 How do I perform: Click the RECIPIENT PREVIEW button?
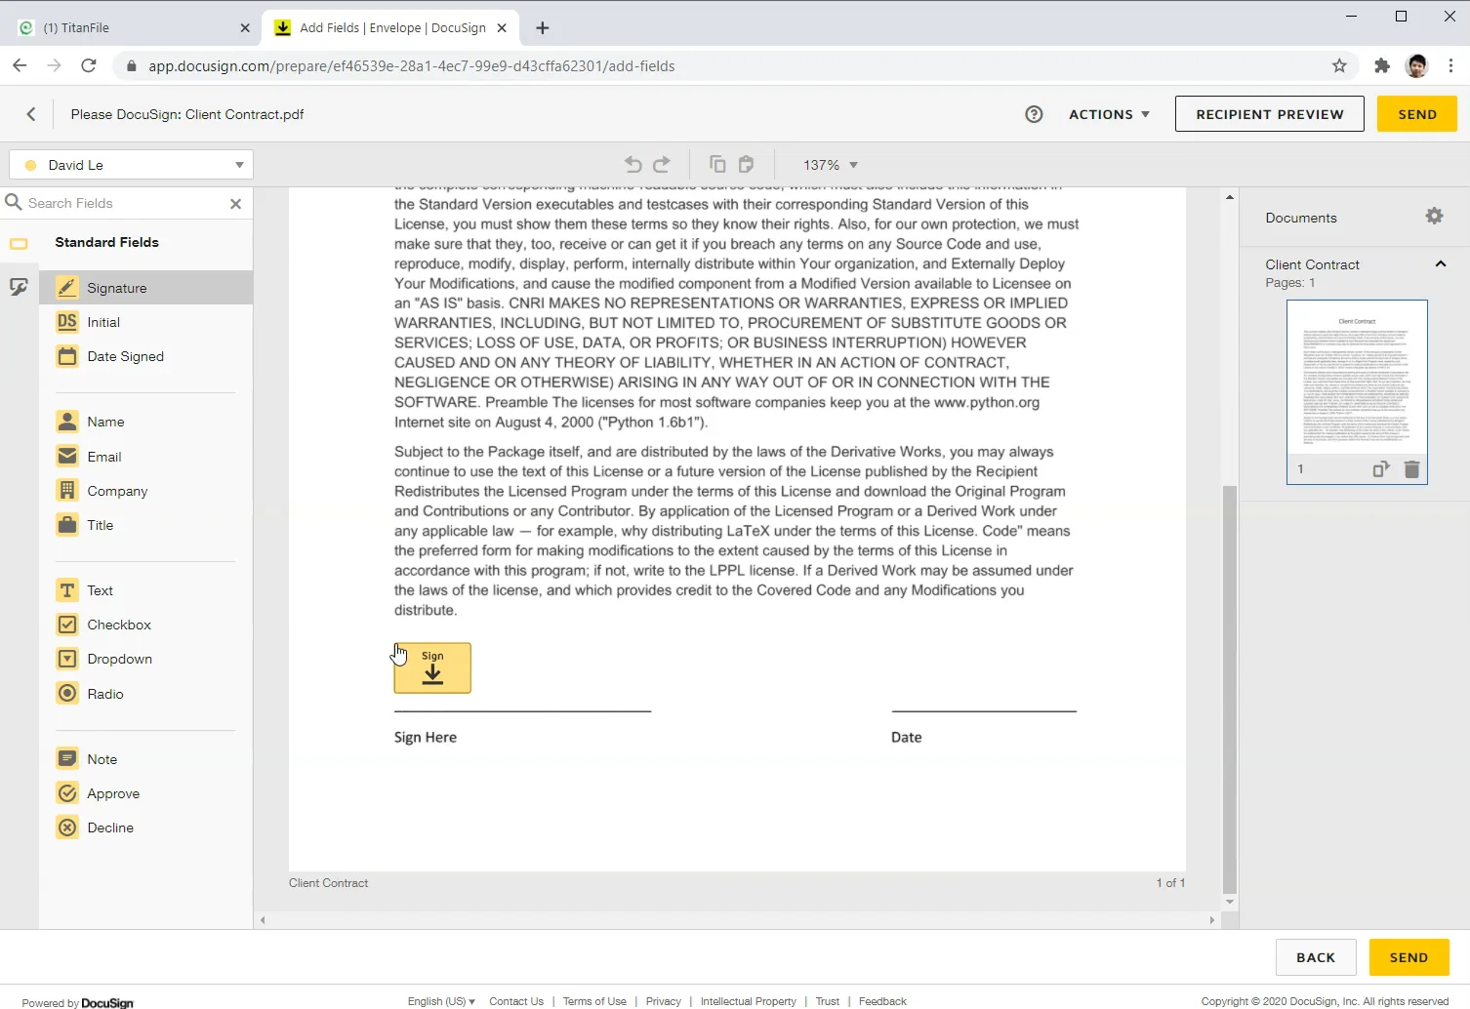1270,114
